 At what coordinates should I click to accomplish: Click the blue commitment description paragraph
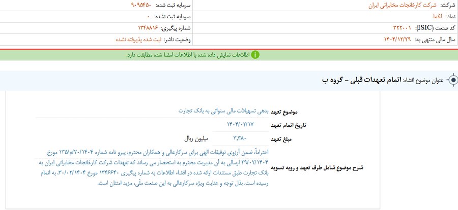click(x=153, y=167)
